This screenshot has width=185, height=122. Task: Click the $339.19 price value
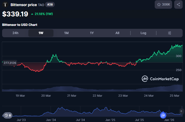(15, 14)
